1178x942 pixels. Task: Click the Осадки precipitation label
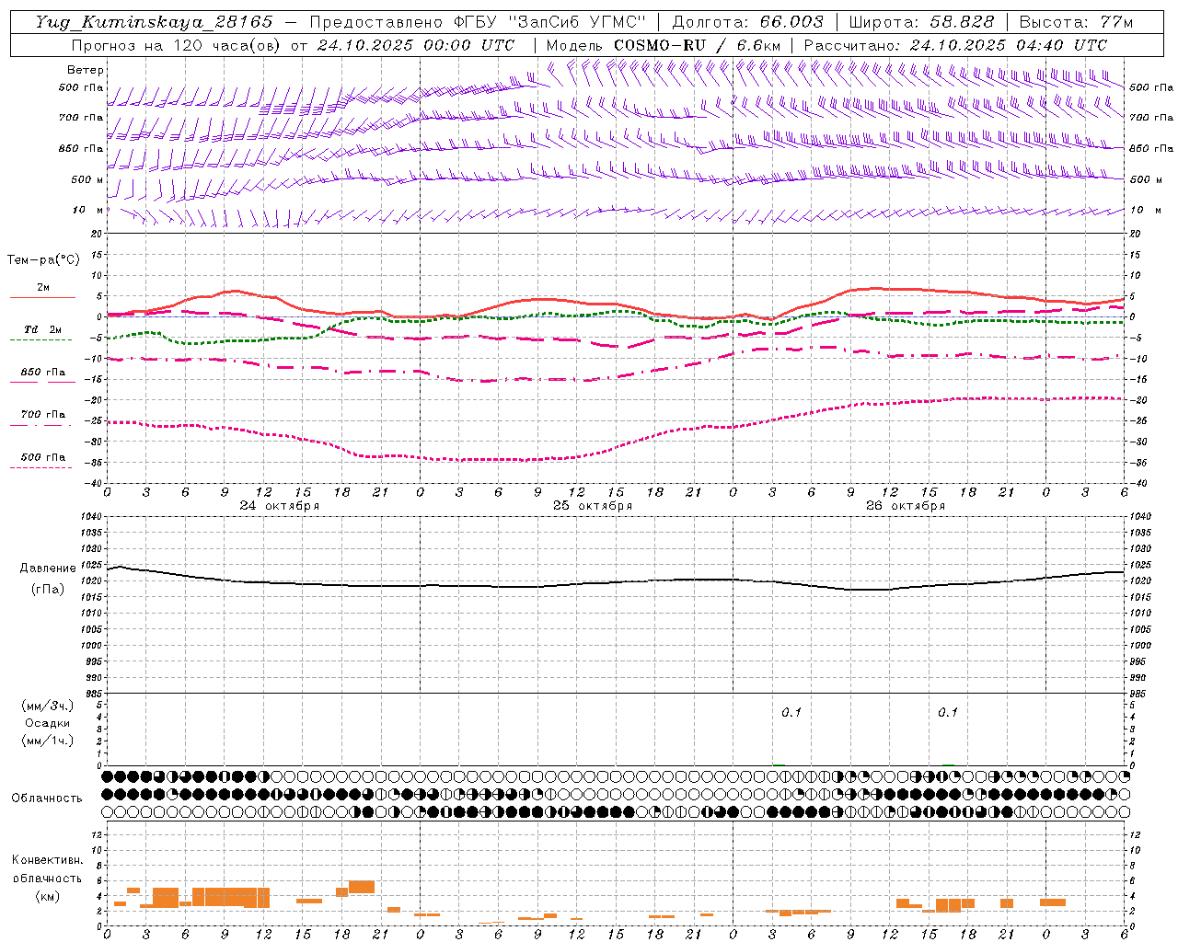(48, 723)
